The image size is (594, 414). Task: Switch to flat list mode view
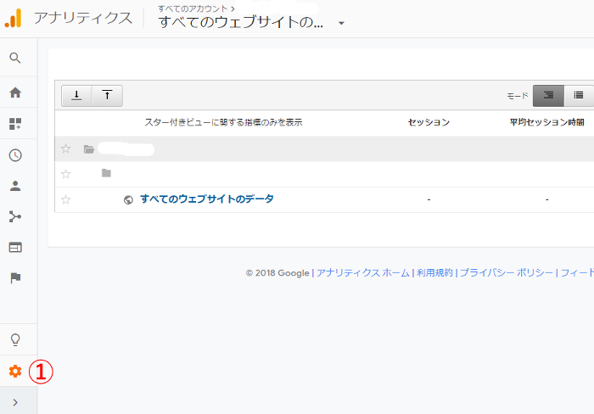pos(579,96)
